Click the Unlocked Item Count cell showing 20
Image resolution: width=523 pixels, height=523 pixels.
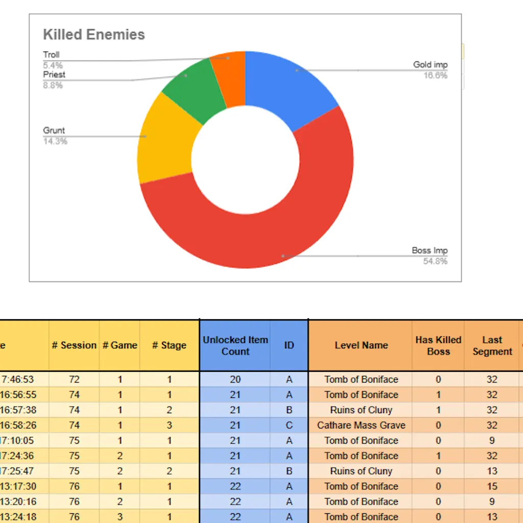235,379
